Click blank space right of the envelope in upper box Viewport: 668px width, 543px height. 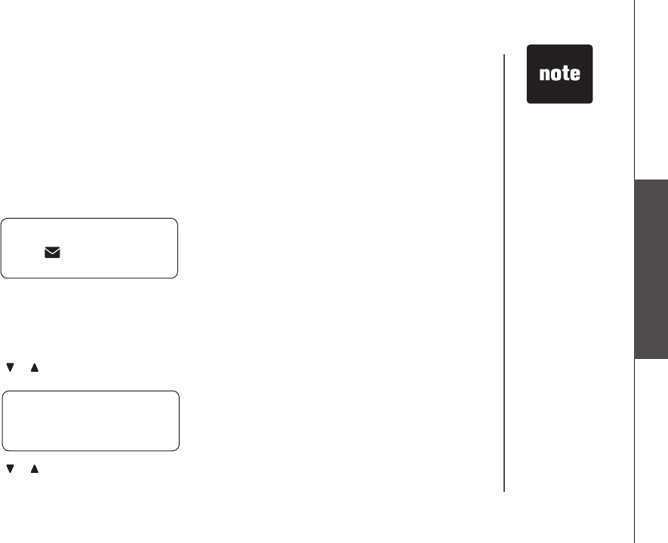(x=121, y=255)
